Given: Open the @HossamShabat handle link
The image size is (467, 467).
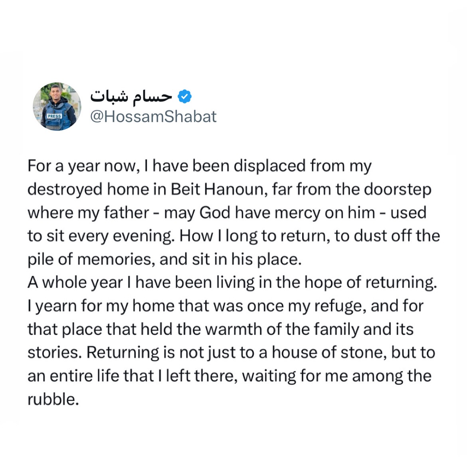Looking at the screenshot, I should click(153, 117).
